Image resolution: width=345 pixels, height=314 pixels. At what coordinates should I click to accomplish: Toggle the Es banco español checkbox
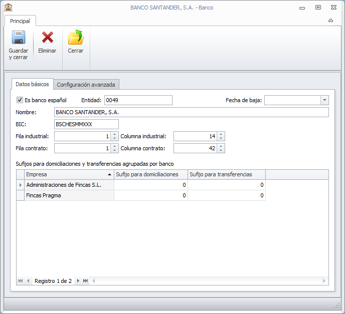20,100
